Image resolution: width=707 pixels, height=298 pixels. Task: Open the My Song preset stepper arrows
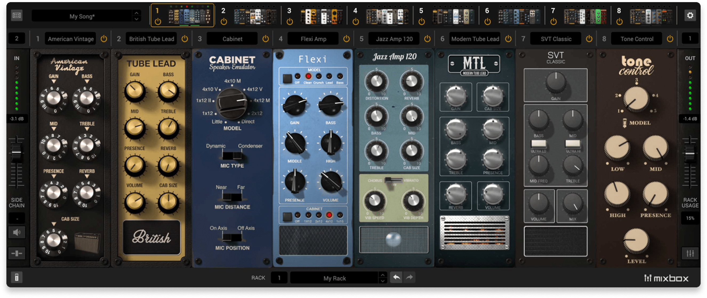pos(136,16)
